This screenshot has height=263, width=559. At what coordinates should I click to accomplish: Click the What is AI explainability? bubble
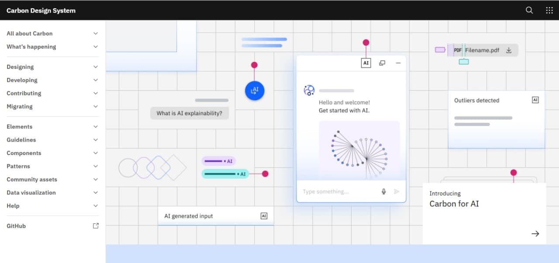[190, 113]
